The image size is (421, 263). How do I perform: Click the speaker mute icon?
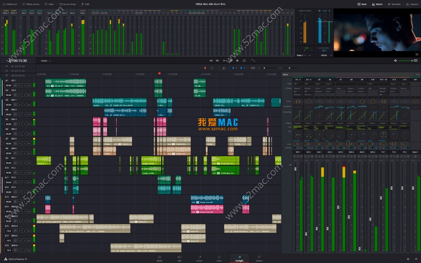click(x=395, y=61)
